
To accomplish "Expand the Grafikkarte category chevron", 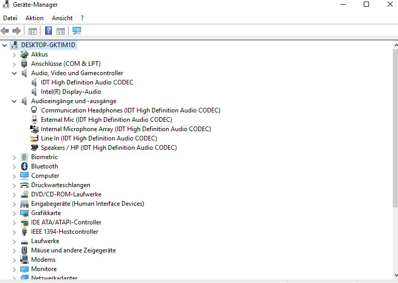I will (15, 214).
